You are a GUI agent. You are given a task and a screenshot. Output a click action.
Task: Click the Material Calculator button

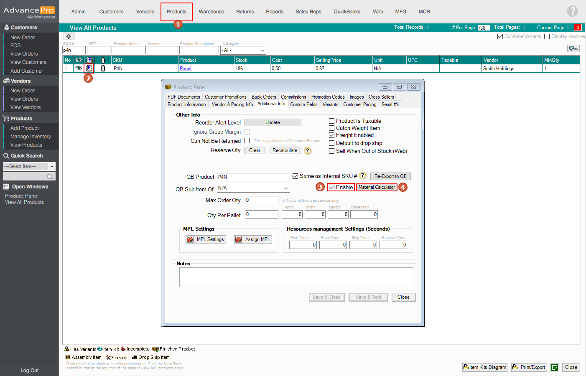click(377, 187)
